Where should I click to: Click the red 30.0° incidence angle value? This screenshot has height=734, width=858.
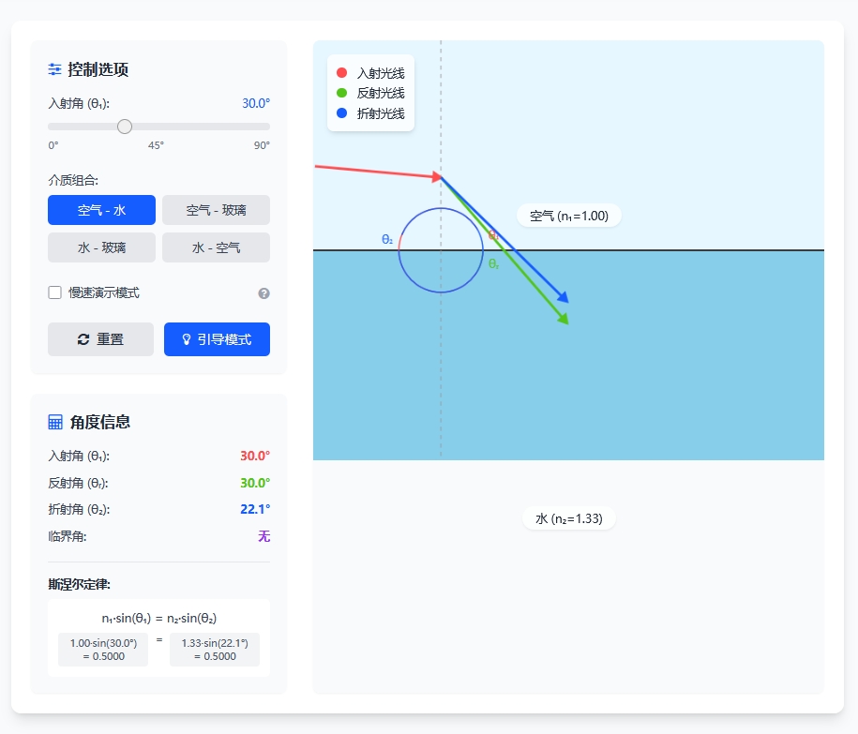(x=255, y=457)
